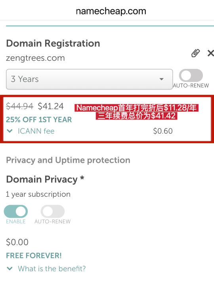Open the 3 Years duration dropdown
This screenshot has height=285, width=214.
(x=89, y=79)
